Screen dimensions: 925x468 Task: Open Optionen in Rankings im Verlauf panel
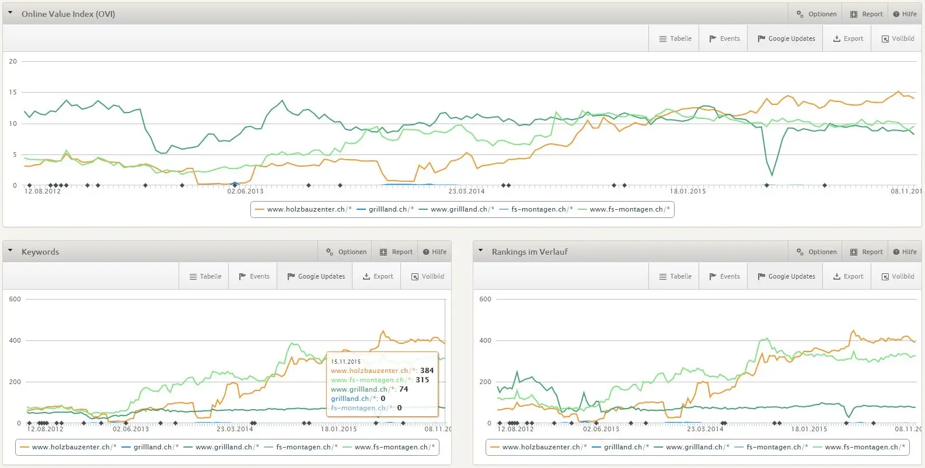[x=816, y=252]
